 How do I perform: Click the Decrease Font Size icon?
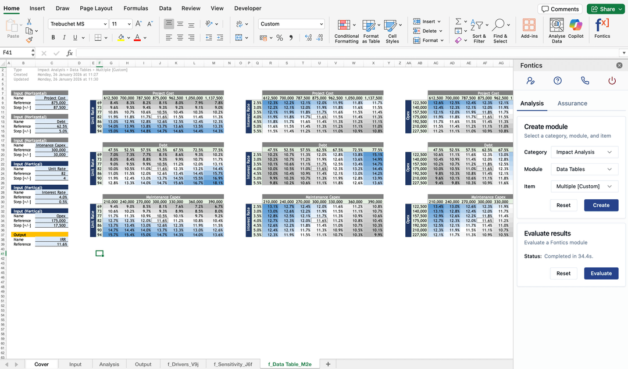coord(150,24)
